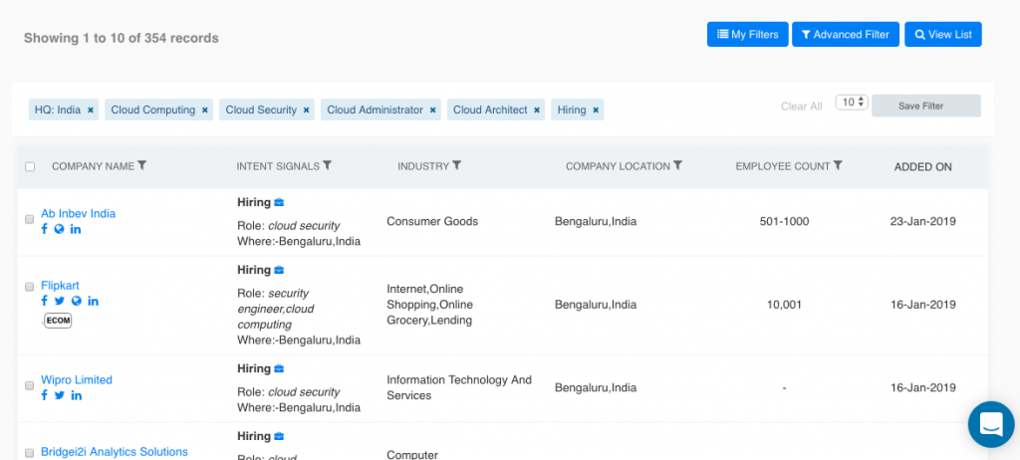Select the Ab Inbev India row checkbox
Viewport: 1020px width, 460px height.
coord(29,219)
